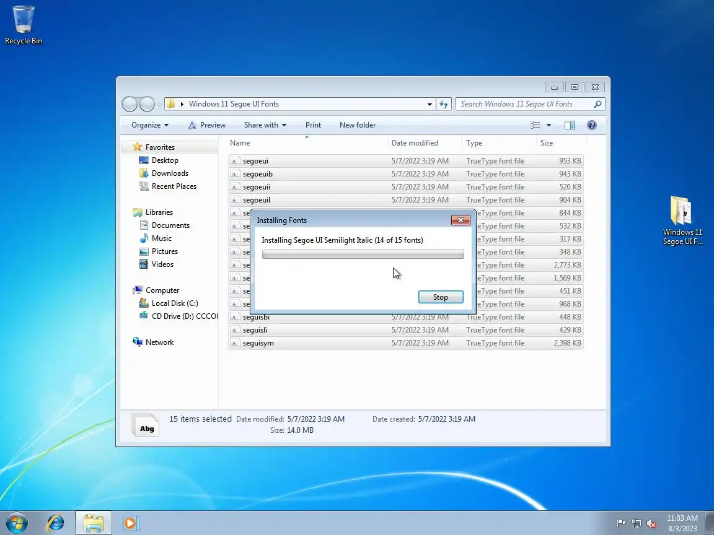Open the Recycle Bin desktop icon
Image resolution: width=714 pixels, height=535 pixels.
coord(23,25)
